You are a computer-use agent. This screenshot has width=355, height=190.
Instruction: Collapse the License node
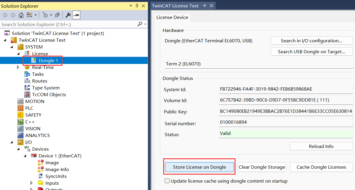18,54
